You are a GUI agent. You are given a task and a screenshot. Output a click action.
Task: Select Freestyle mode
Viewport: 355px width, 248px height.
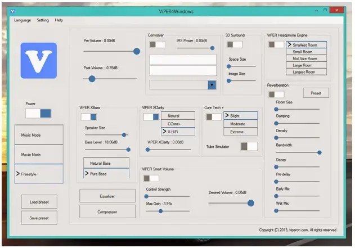[x=39, y=174]
